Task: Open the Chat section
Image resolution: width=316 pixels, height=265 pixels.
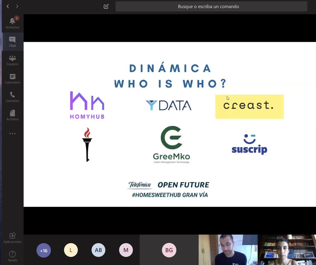Action: pos(12,42)
